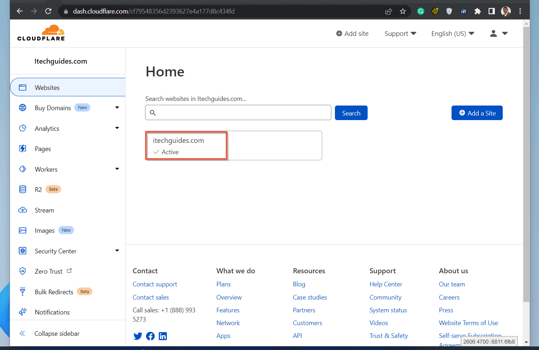Click the Workers icon in sidebar
Image resolution: width=539 pixels, height=350 pixels.
(x=22, y=169)
